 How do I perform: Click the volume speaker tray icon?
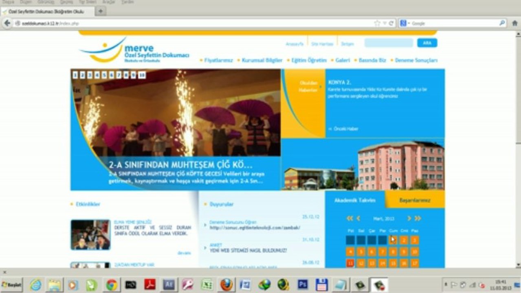coord(482,285)
